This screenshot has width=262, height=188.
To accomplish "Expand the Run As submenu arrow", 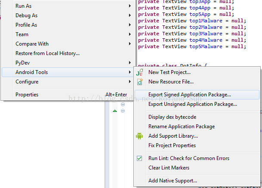I will click(130, 6).
